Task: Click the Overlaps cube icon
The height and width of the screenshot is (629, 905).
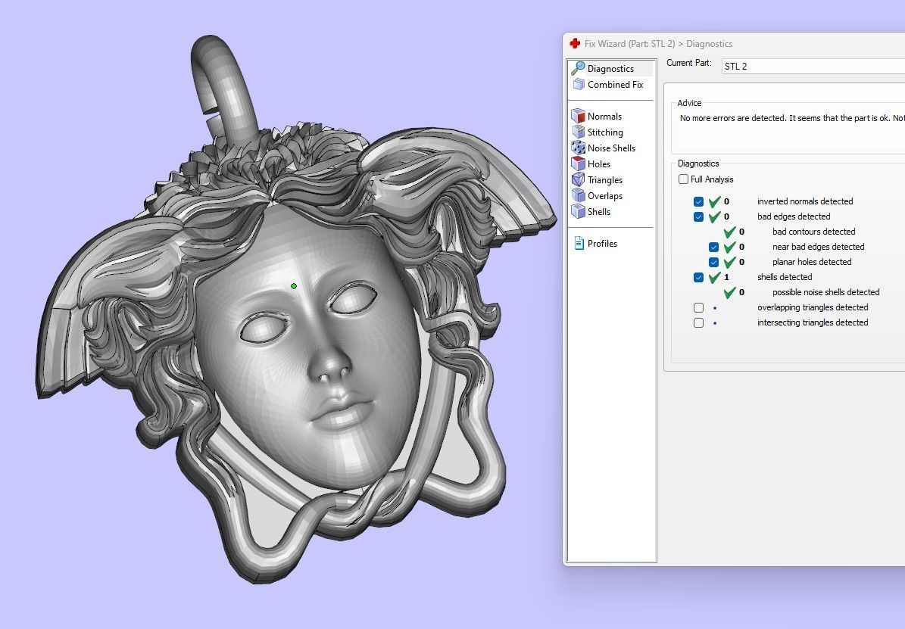Action: click(578, 195)
